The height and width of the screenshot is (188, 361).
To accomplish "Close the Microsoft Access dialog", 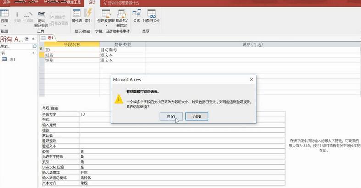I will [251, 80].
